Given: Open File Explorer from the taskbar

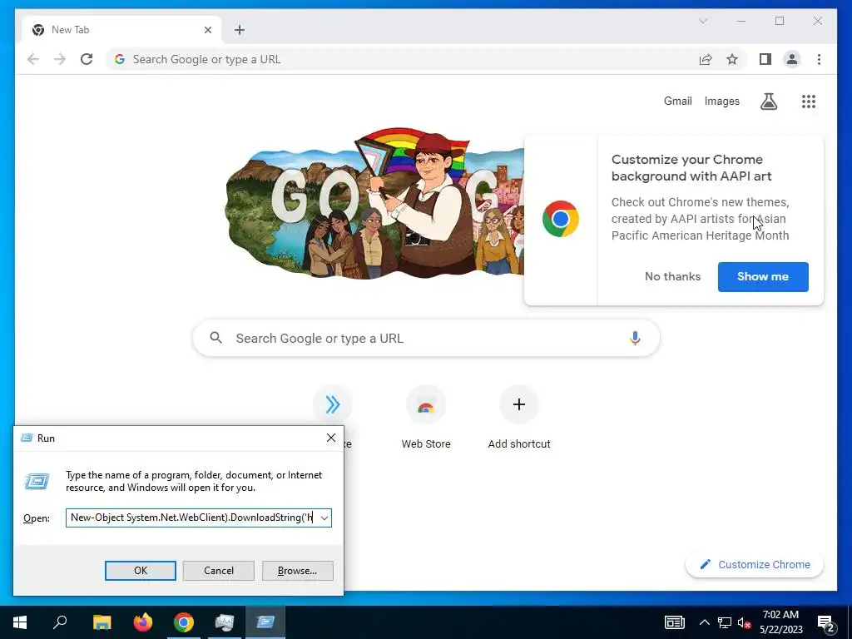Looking at the screenshot, I should click(x=102, y=622).
